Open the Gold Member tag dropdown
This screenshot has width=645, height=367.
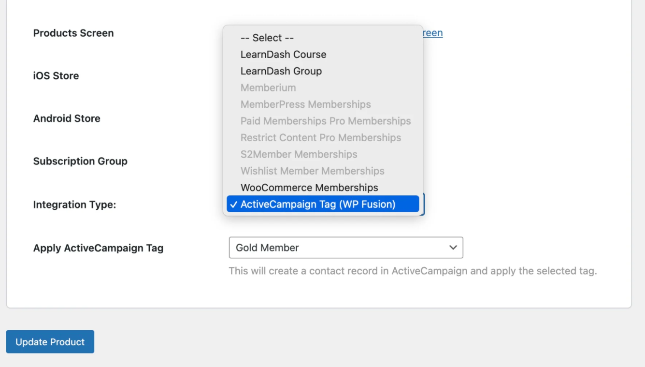[345, 248]
